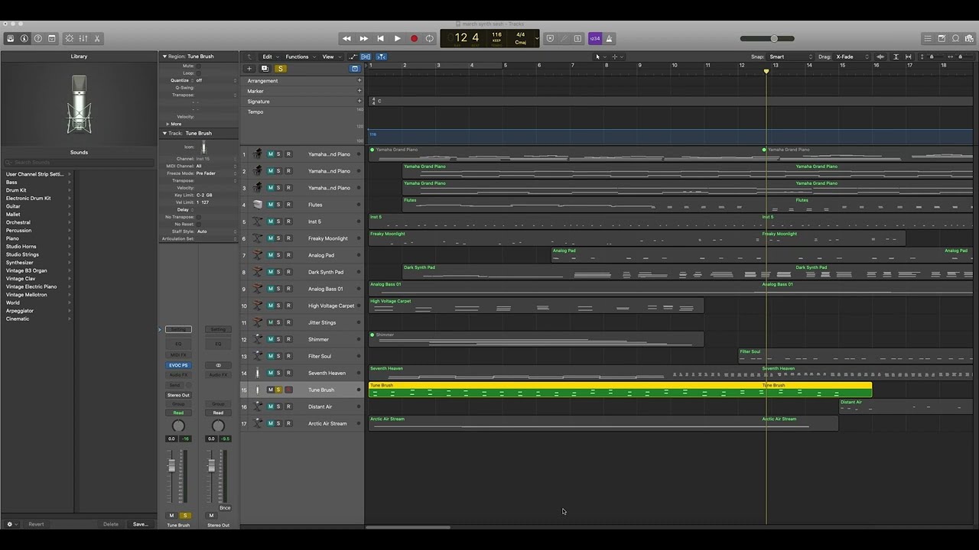Toggle the count-in 1234 button
The width and height of the screenshot is (979, 550).
[595, 38]
